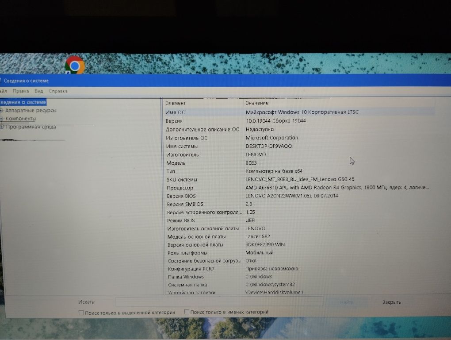Select Компоненты tree item
Image resolution: width=451 pixels, height=340 pixels.
(x=21, y=119)
